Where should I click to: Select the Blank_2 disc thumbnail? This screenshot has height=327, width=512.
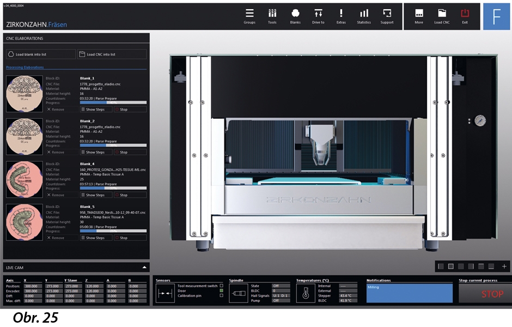tap(25, 137)
